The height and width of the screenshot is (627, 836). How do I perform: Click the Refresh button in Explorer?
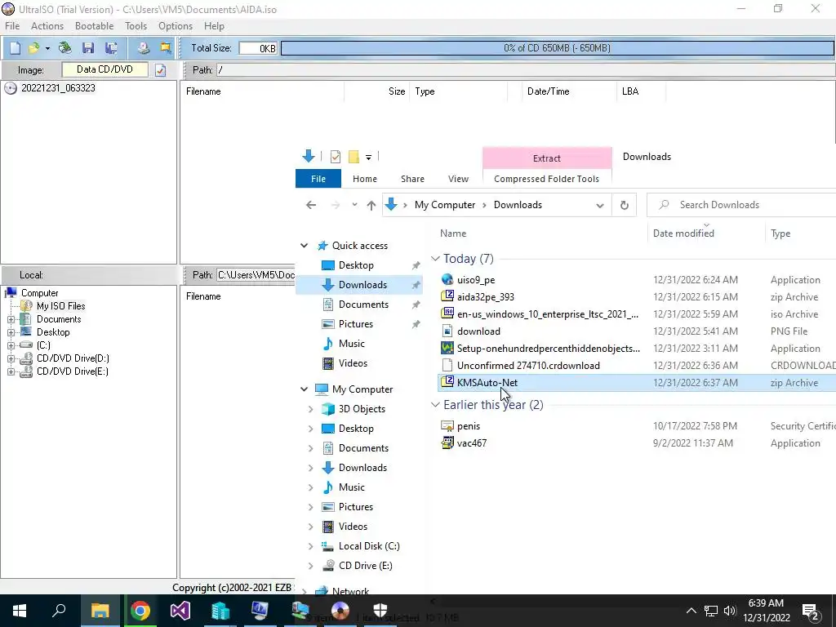pyautogui.click(x=625, y=205)
